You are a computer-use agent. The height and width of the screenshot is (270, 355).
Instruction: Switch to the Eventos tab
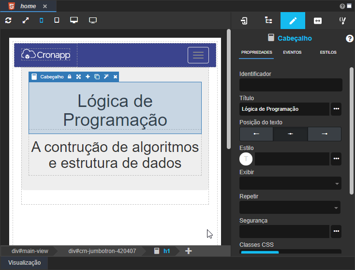point(292,53)
